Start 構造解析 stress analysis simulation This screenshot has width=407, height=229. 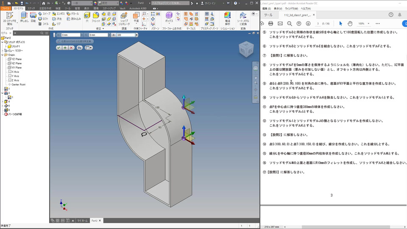[x=227, y=19]
